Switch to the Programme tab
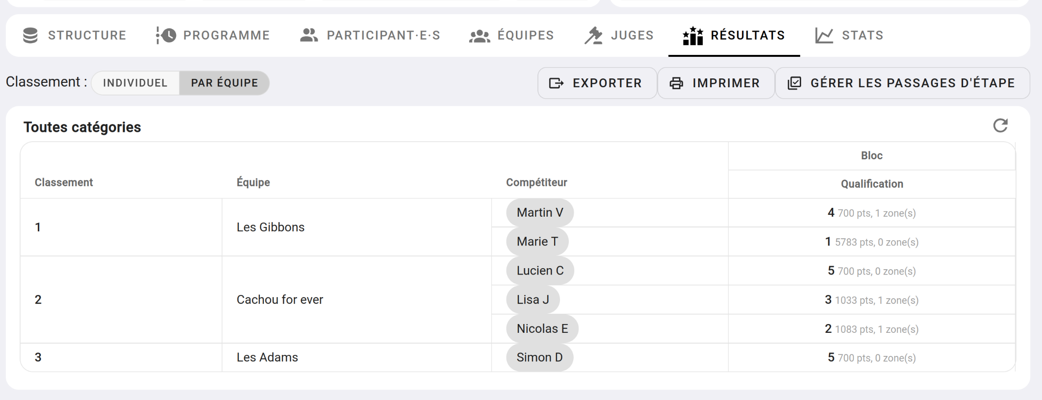The height and width of the screenshot is (400, 1042). tap(213, 35)
